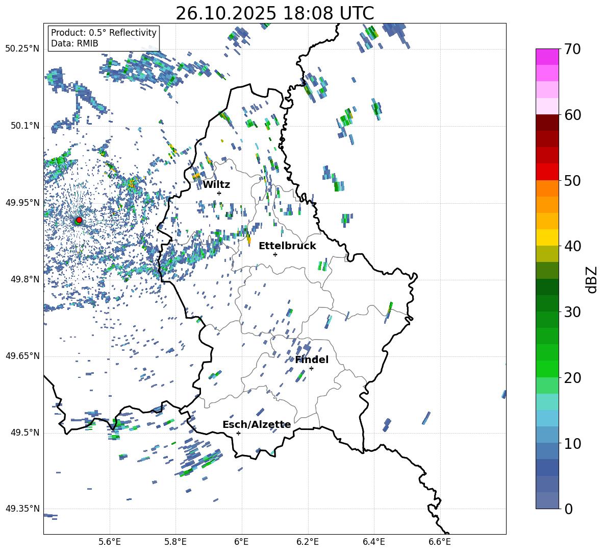Select the yellow colorbar band at 40 dBZ
604x552 pixels.
(x=547, y=237)
